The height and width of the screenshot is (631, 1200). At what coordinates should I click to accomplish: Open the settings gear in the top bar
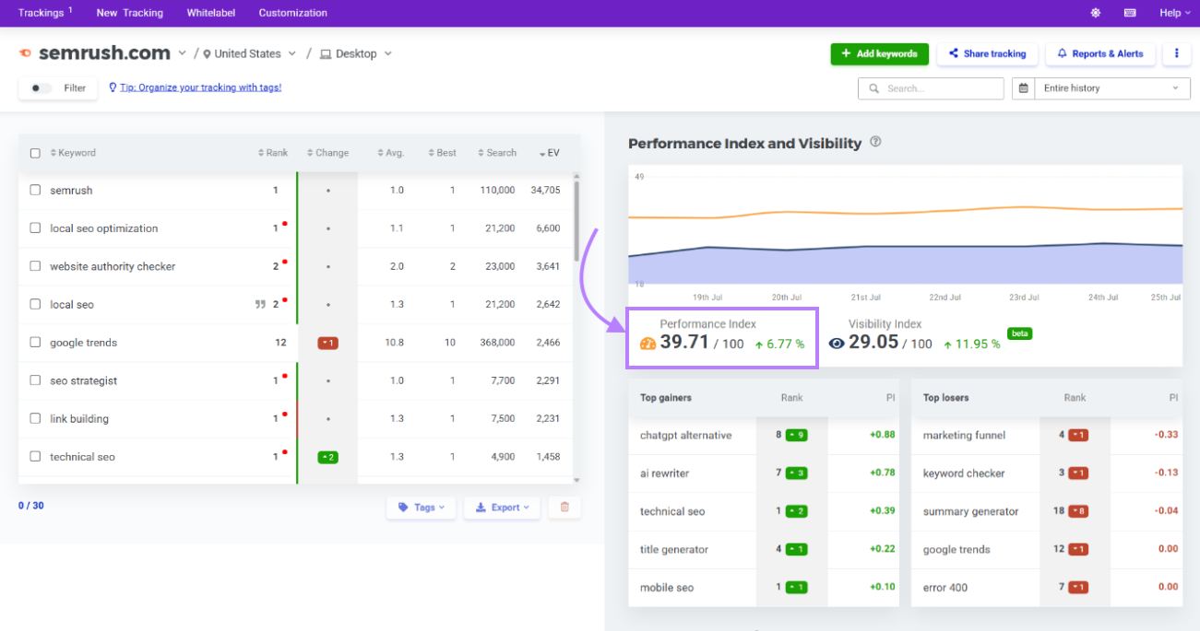[x=1094, y=12]
